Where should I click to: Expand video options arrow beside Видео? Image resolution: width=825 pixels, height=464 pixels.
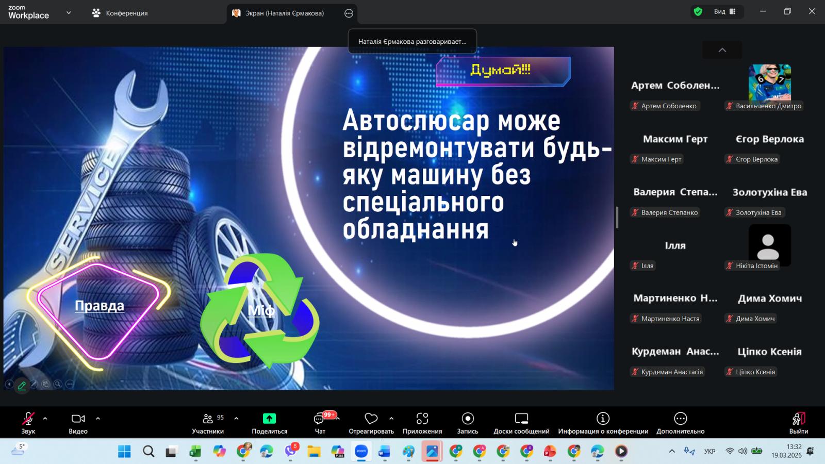98,418
